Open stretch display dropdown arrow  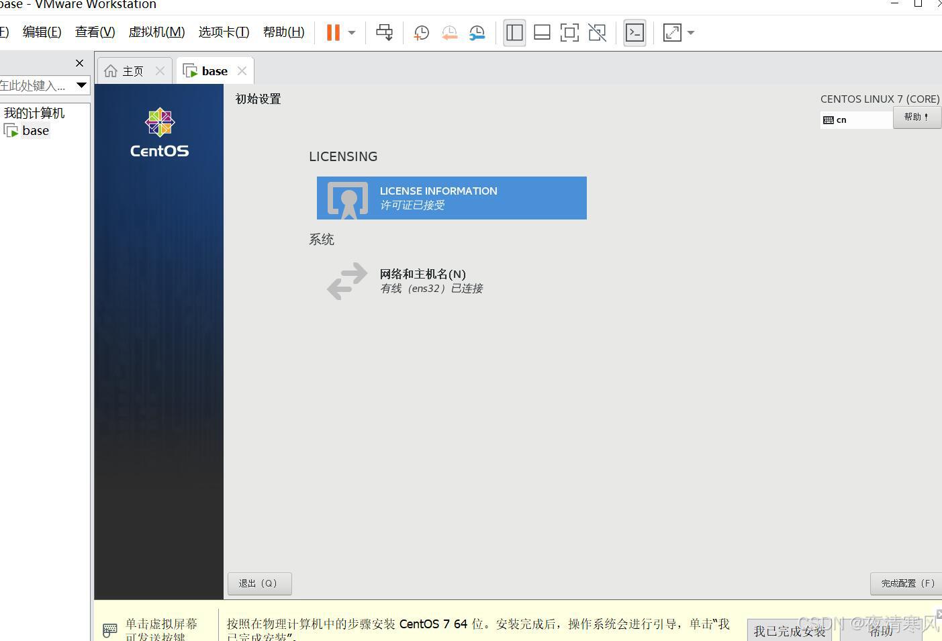point(691,32)
